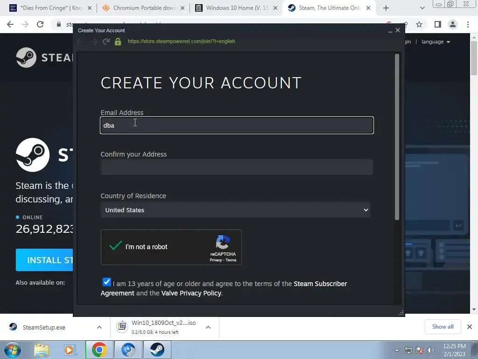Open Chrome tab search dropdown

click(422, 8)
